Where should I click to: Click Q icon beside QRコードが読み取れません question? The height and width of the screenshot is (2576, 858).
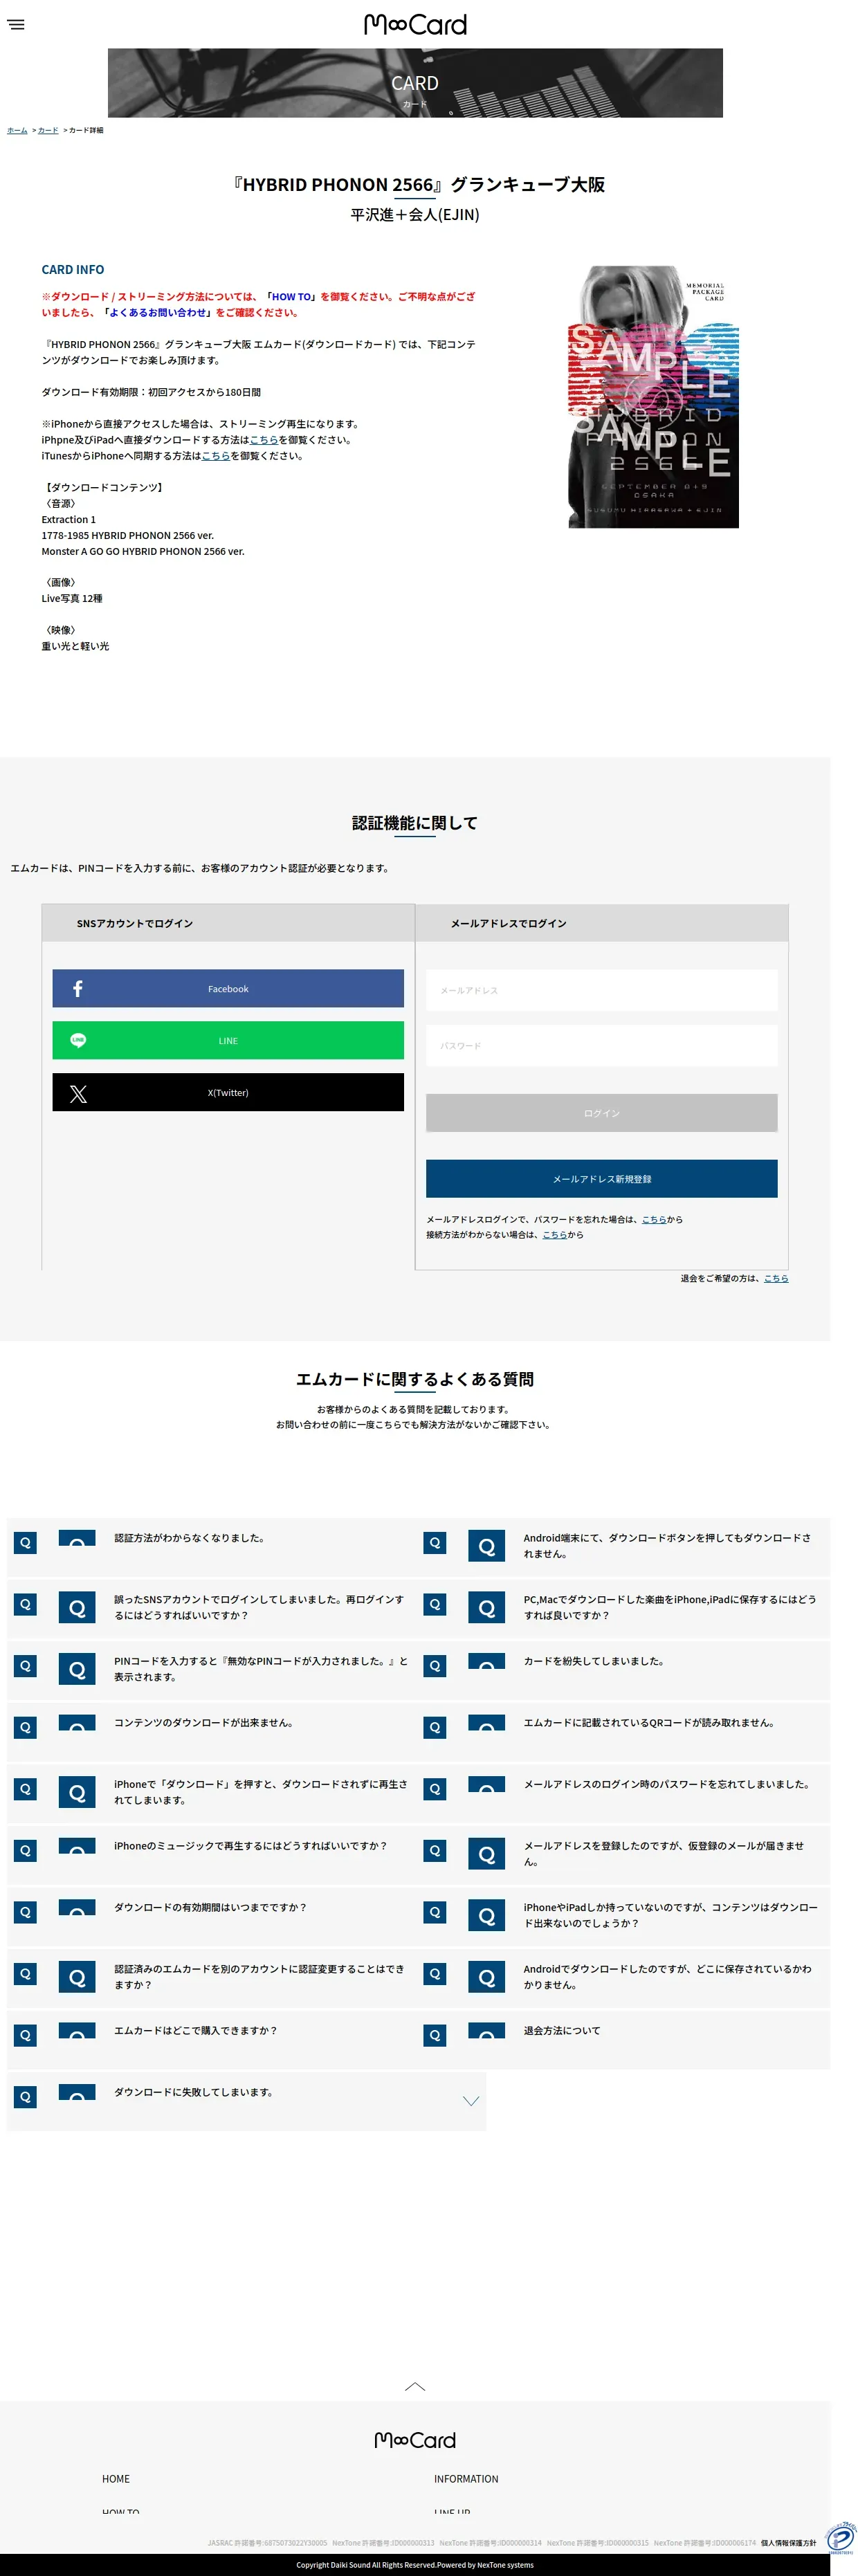(435, 1727)
